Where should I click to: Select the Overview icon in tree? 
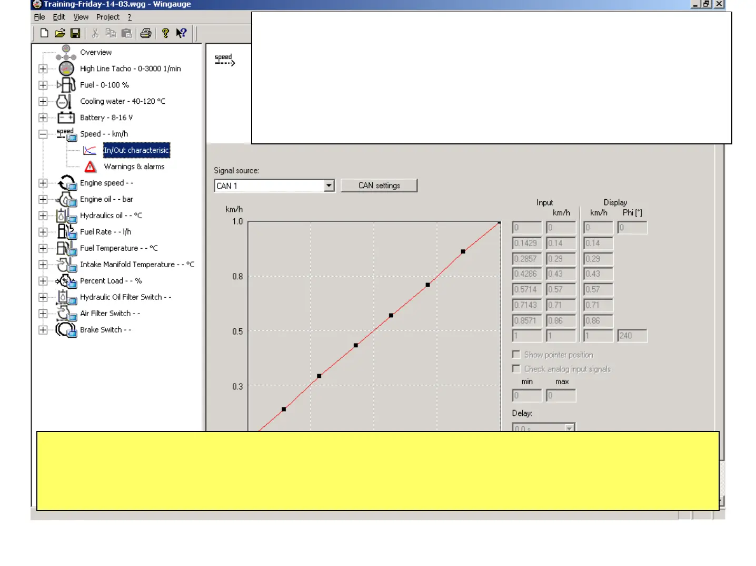coord(66,52)
